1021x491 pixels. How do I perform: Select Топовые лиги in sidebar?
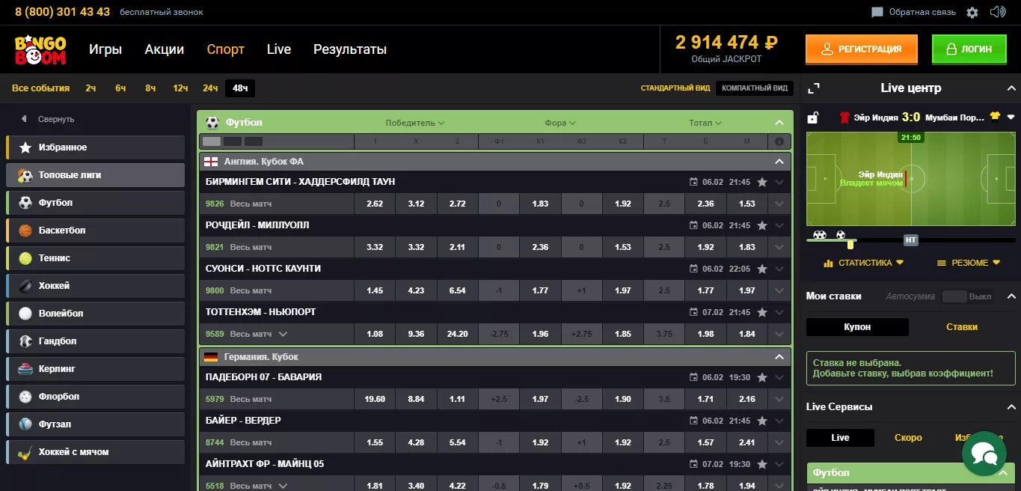[96, 175]
